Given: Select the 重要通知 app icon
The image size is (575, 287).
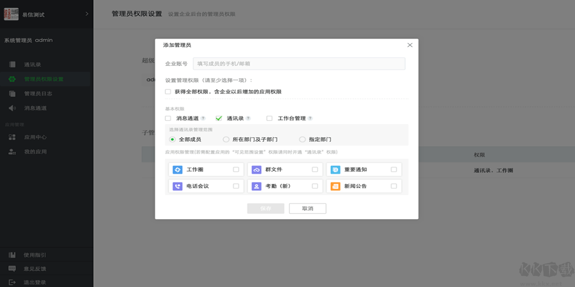Looking at the screenshot, I should [x=336, y=169].
